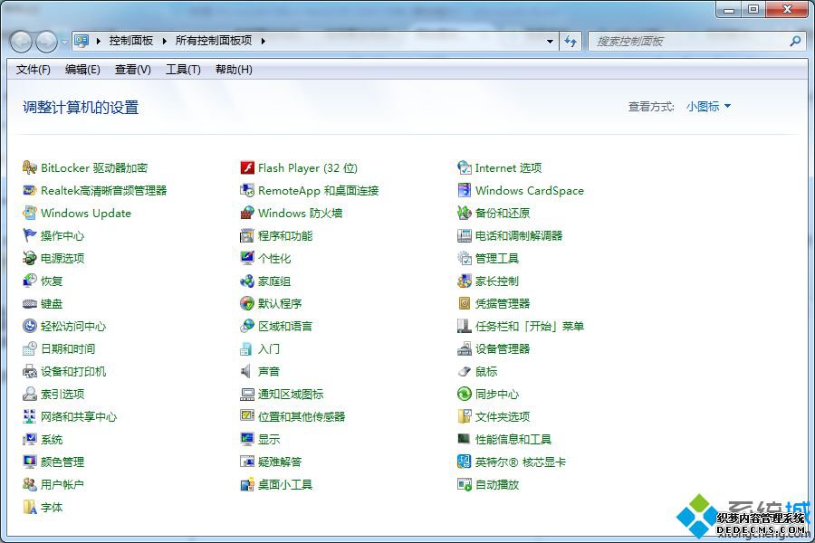Open the 备份和还原 link
This screenshot has height=543, width=815.
click(x=503, y=213)
